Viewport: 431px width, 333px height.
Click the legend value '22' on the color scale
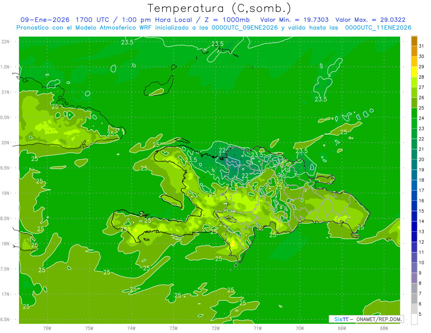[422, 139]
